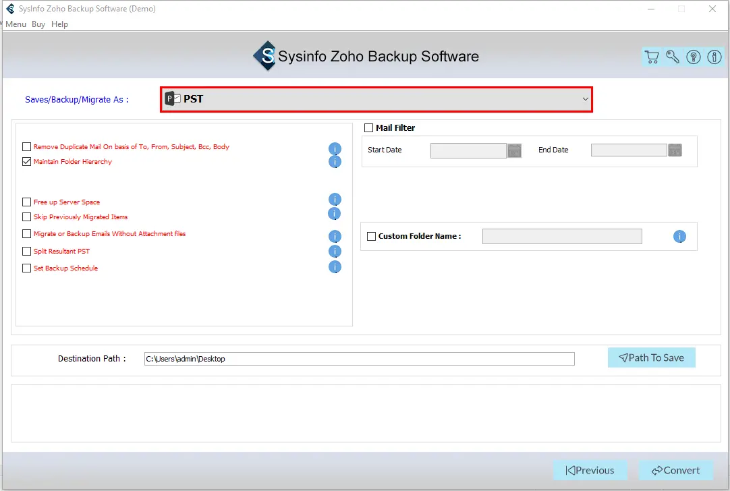This screenshot has width=730, height=491.
Task: Show info for Custom Folder Name
Action: coord(679,237)
